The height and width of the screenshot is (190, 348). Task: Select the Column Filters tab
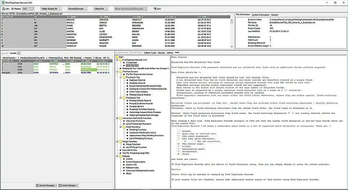(136, 53)
